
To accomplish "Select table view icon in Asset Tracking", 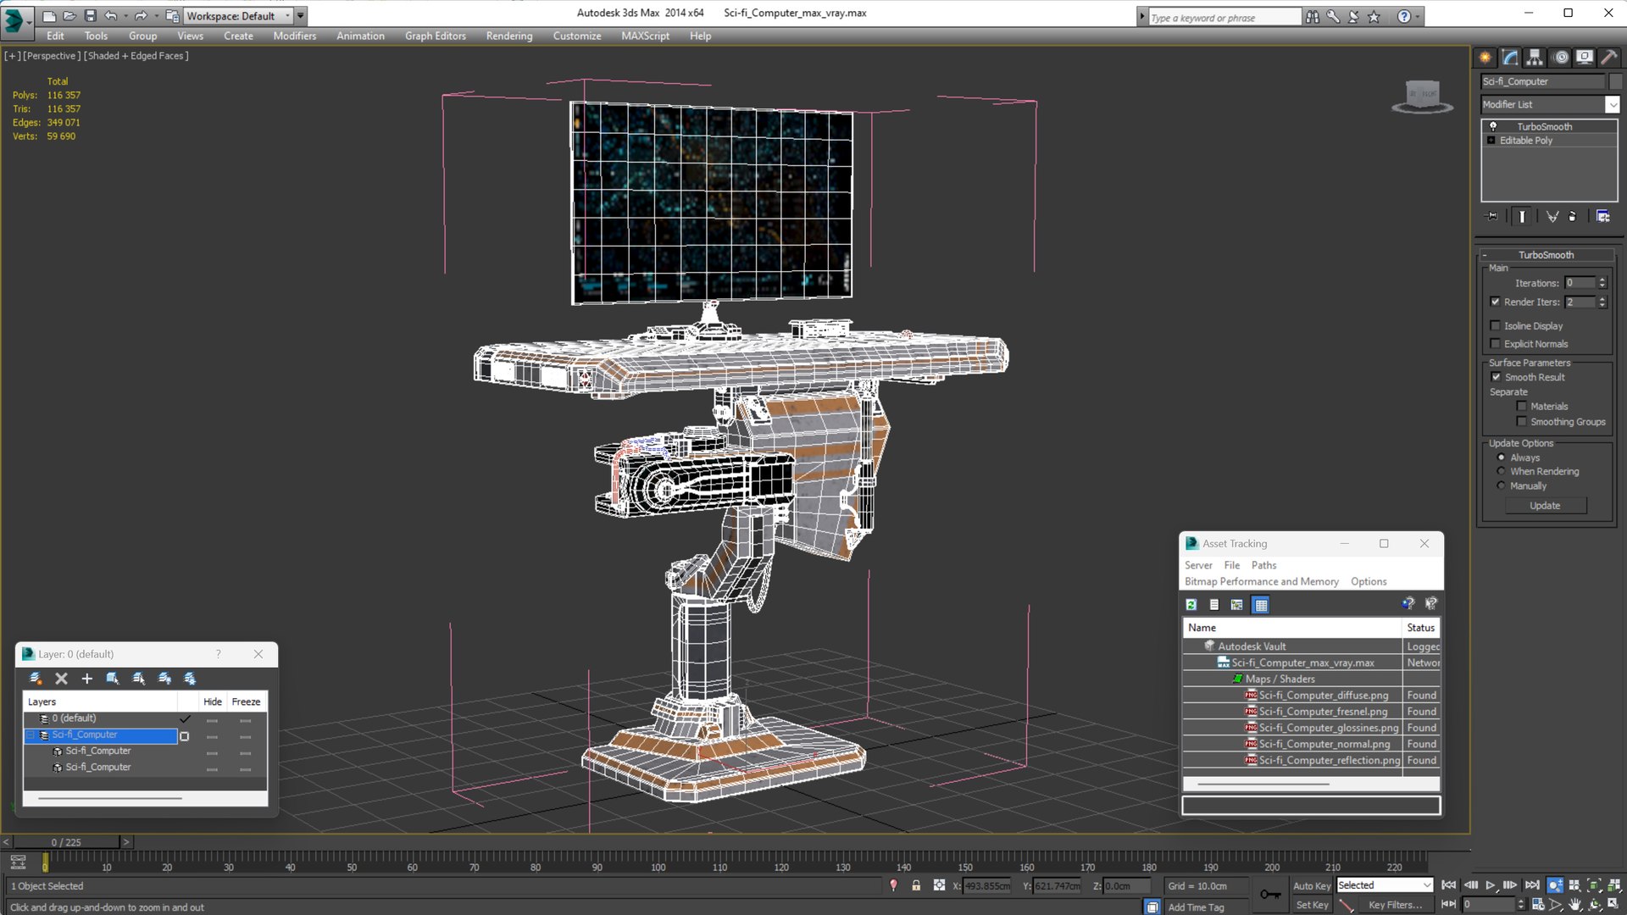I will (1261, 605).
